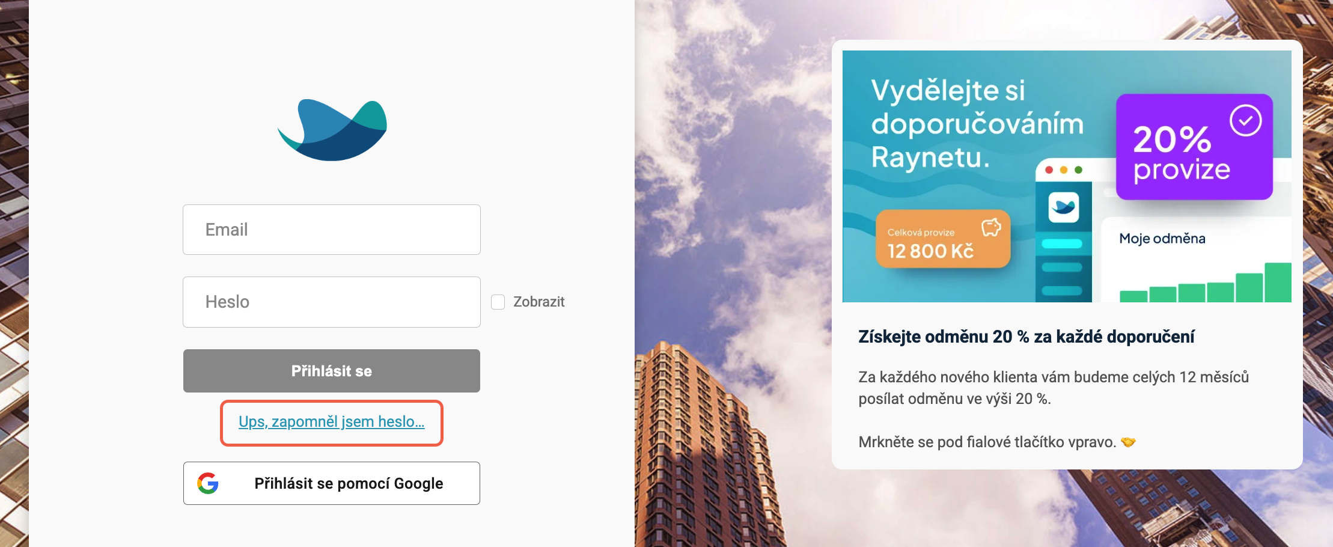Open the 'Ups, zapomněl jsem heslo…' link
This screenshot has height=547, width=1333.
click(x=332, y=422)
